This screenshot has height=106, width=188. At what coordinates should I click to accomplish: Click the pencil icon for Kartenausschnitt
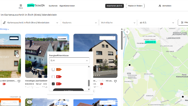click(x=4, y=23)
